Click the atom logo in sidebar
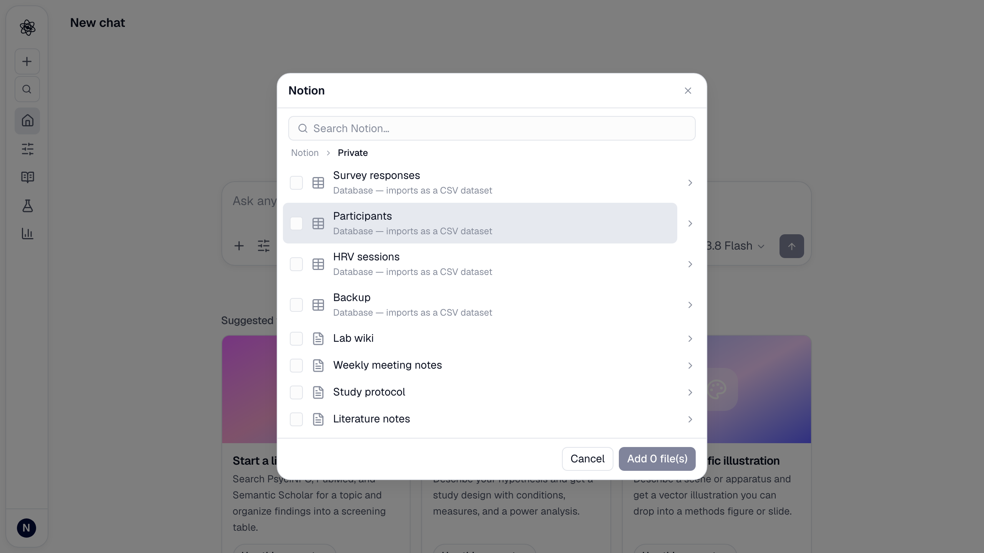The width and height of the screenshot is (984, 553). click(27, 28)
